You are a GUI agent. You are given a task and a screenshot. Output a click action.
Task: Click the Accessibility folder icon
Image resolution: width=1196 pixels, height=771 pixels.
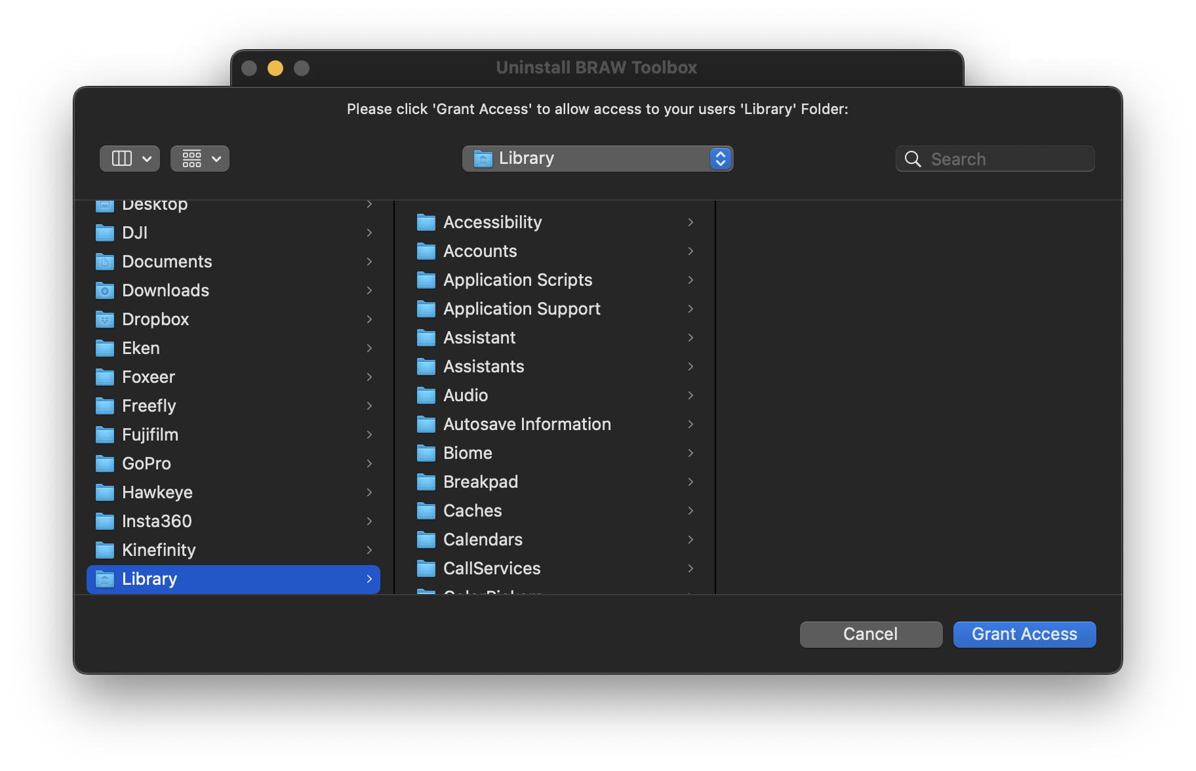[426, 222]
